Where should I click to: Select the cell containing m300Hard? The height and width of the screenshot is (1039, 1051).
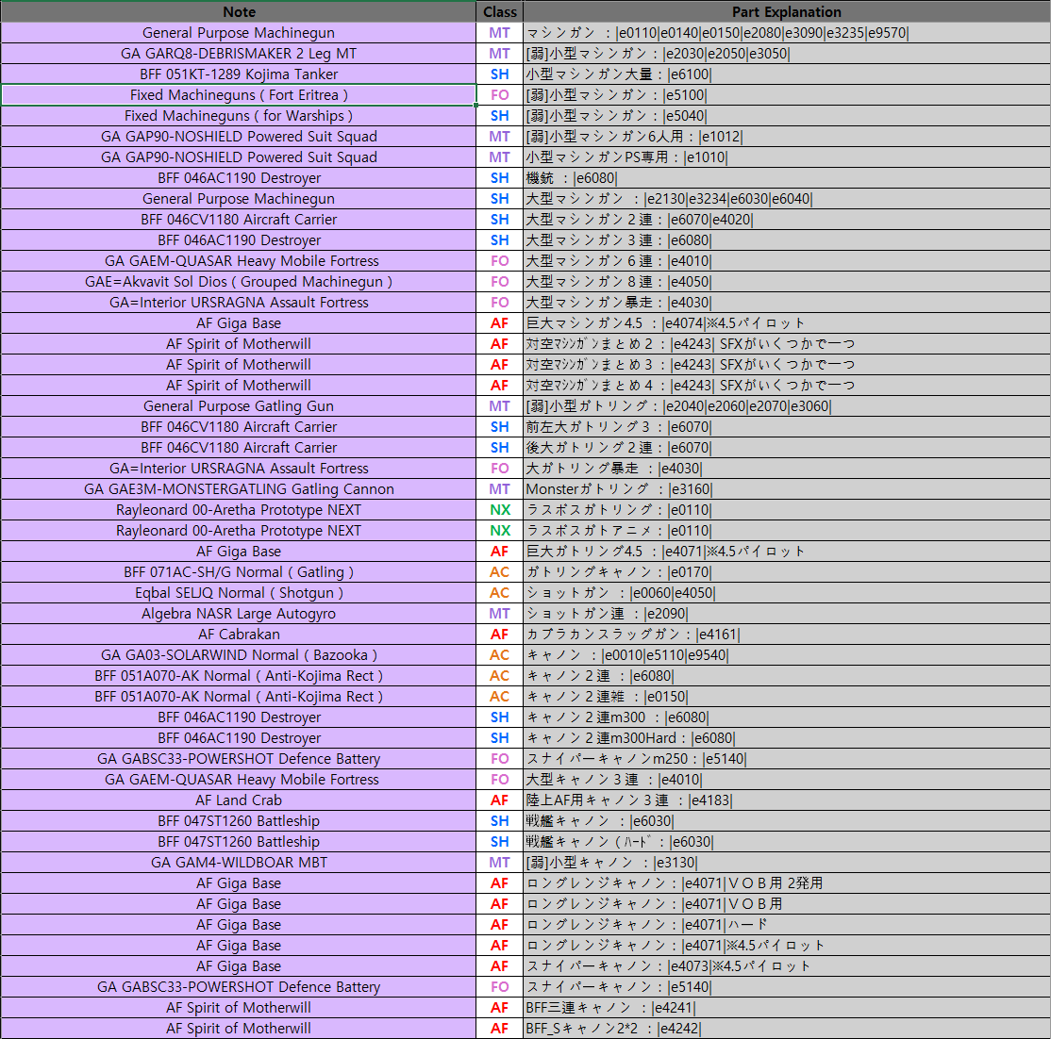click(786, 738)
